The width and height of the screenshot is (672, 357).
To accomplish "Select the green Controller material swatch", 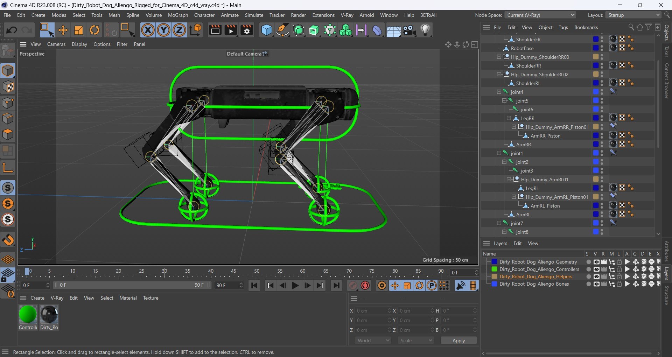I will 28,314.
